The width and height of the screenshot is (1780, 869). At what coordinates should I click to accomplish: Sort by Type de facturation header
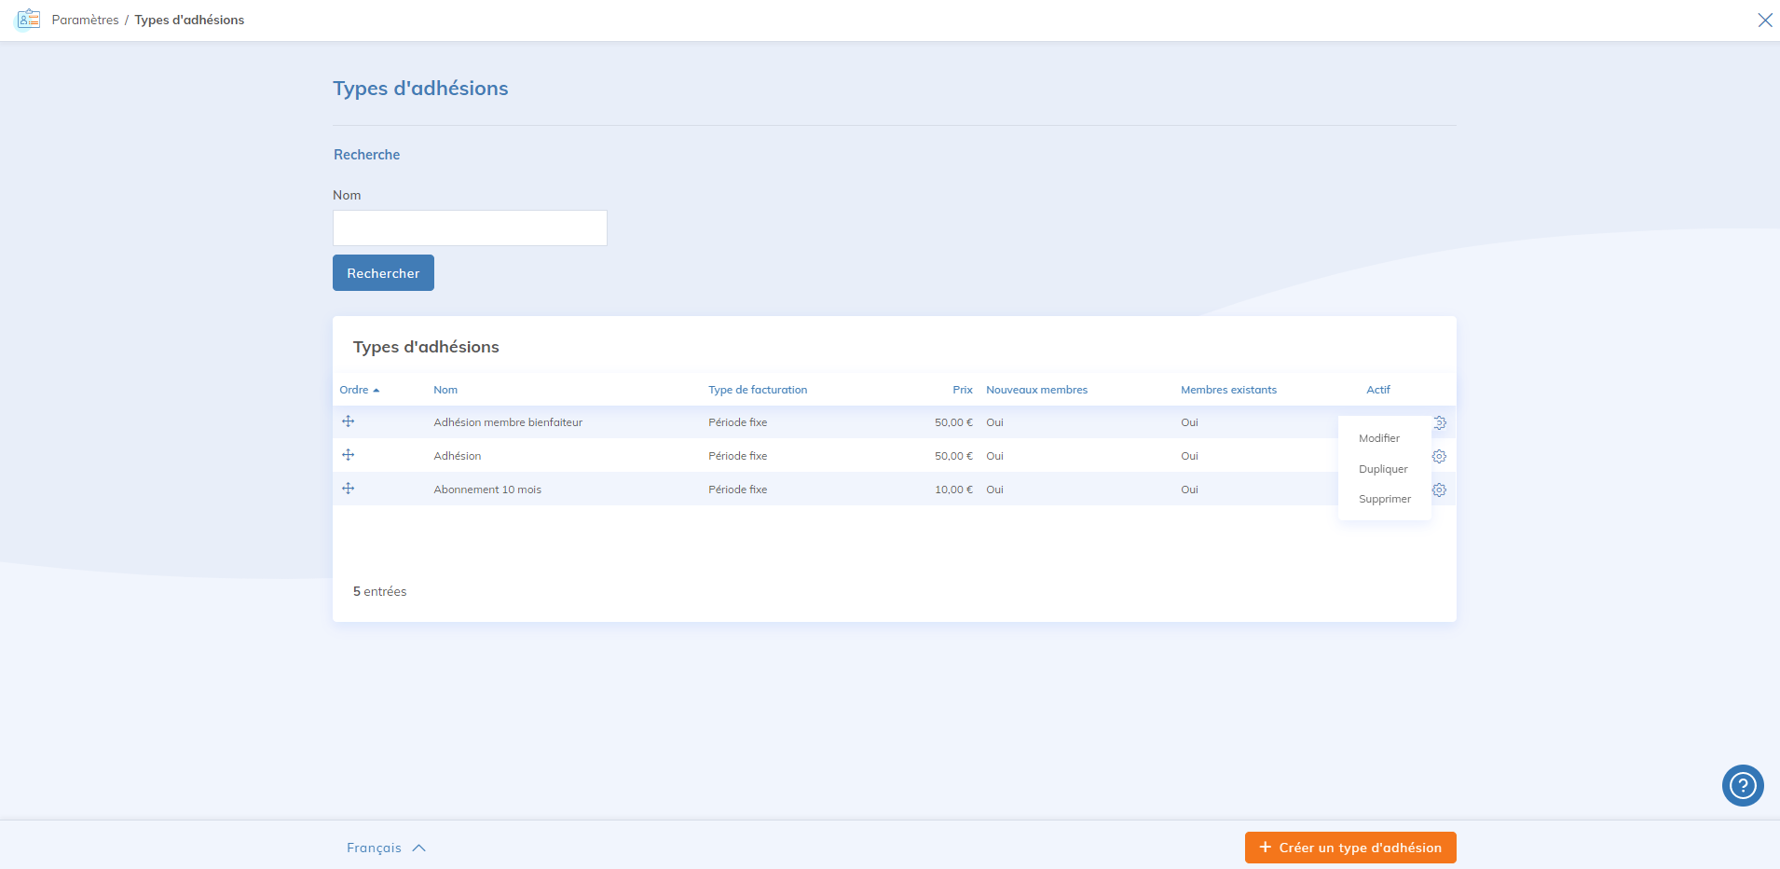coord(757,390)
